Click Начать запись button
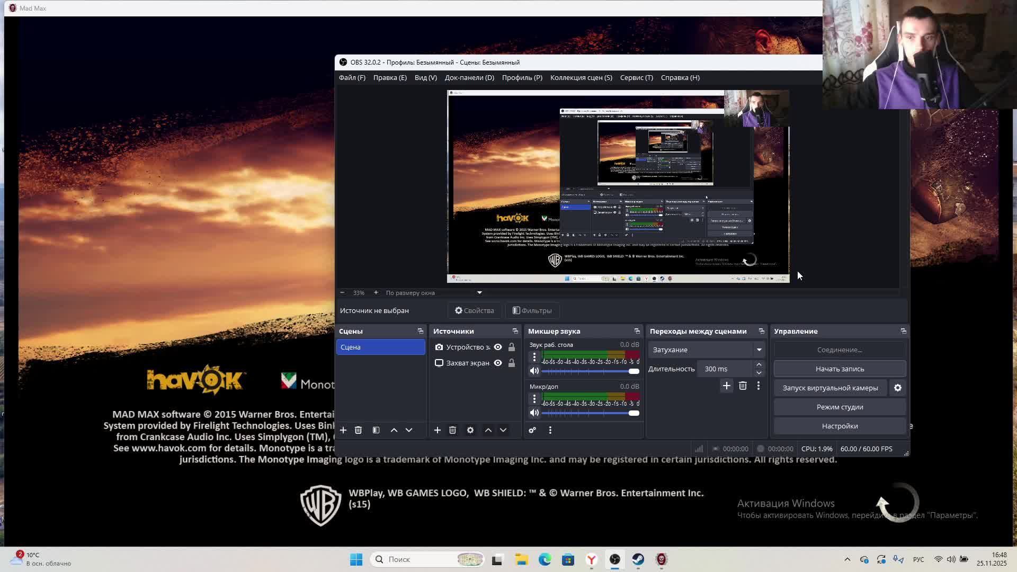Screen dimensions: 1017x572 click(x=840, y=369)
